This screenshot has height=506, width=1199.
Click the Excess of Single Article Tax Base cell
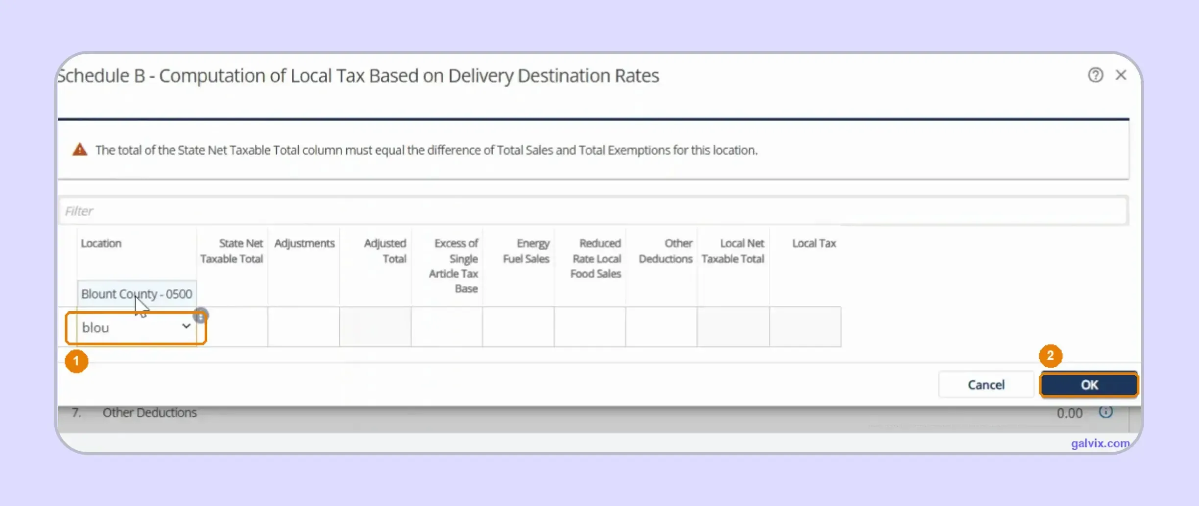[447, 327]
